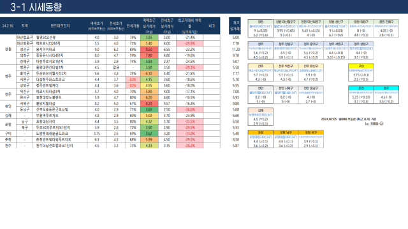Click the '2024.02.05' source note text
Screen dimensions: 408x229
pyautogui.click(x=349, y=119)
